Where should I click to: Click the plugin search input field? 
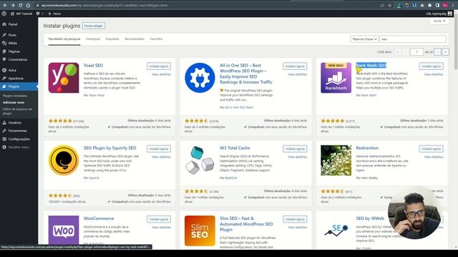[413, 39]
